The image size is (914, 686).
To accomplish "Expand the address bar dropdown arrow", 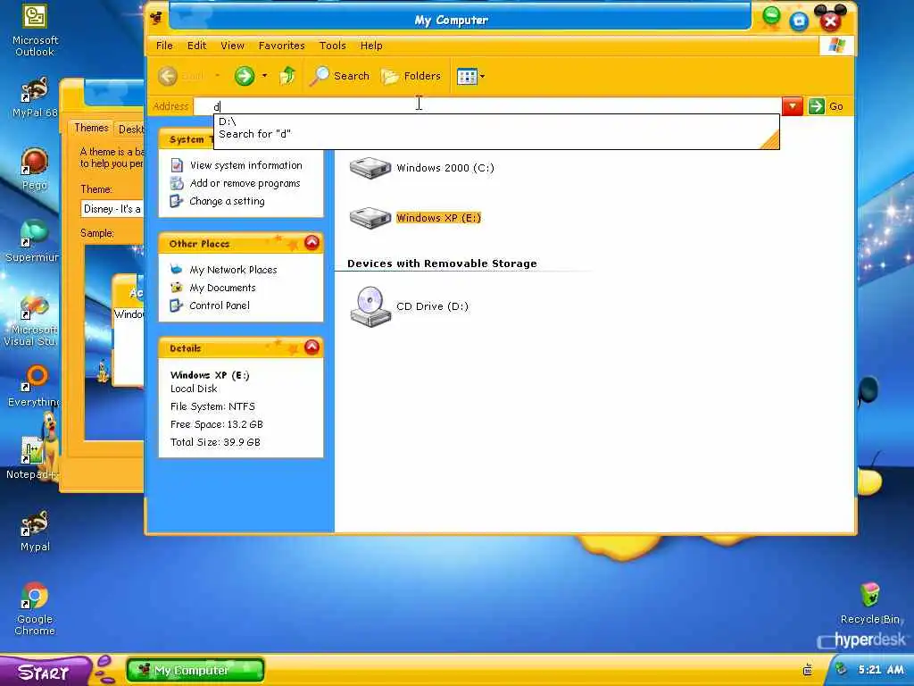I will (x=793, y=106).
